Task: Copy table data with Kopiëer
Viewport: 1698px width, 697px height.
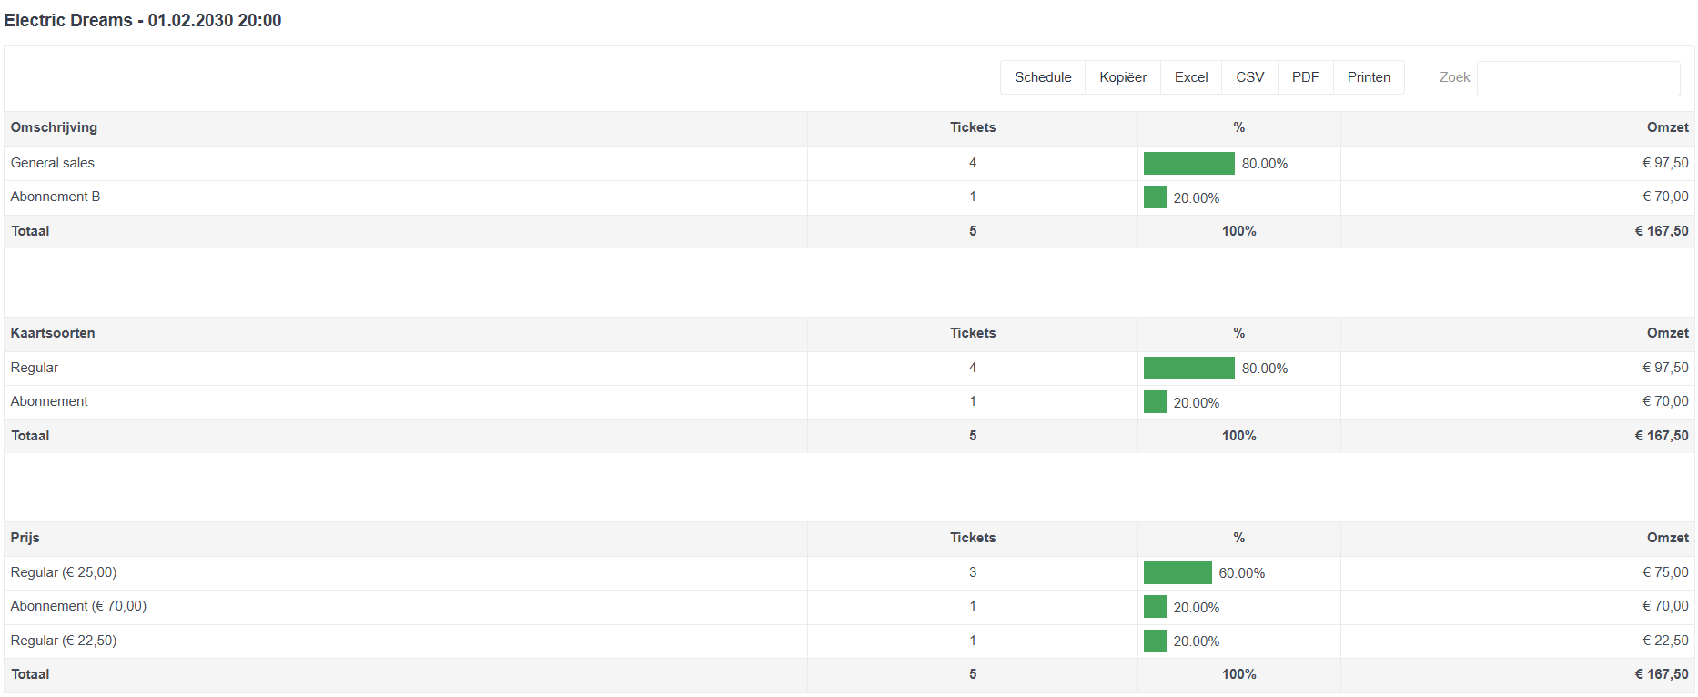Action: pyautogui.click(x=1123, y=77)
